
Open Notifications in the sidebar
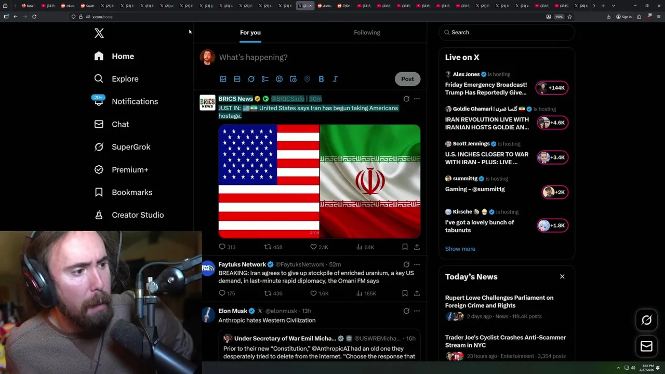click(125, 101)
